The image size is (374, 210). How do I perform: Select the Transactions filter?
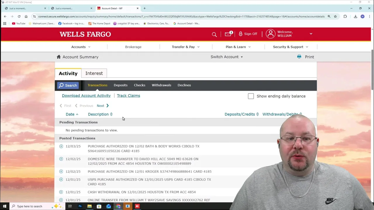pos(97,85)
